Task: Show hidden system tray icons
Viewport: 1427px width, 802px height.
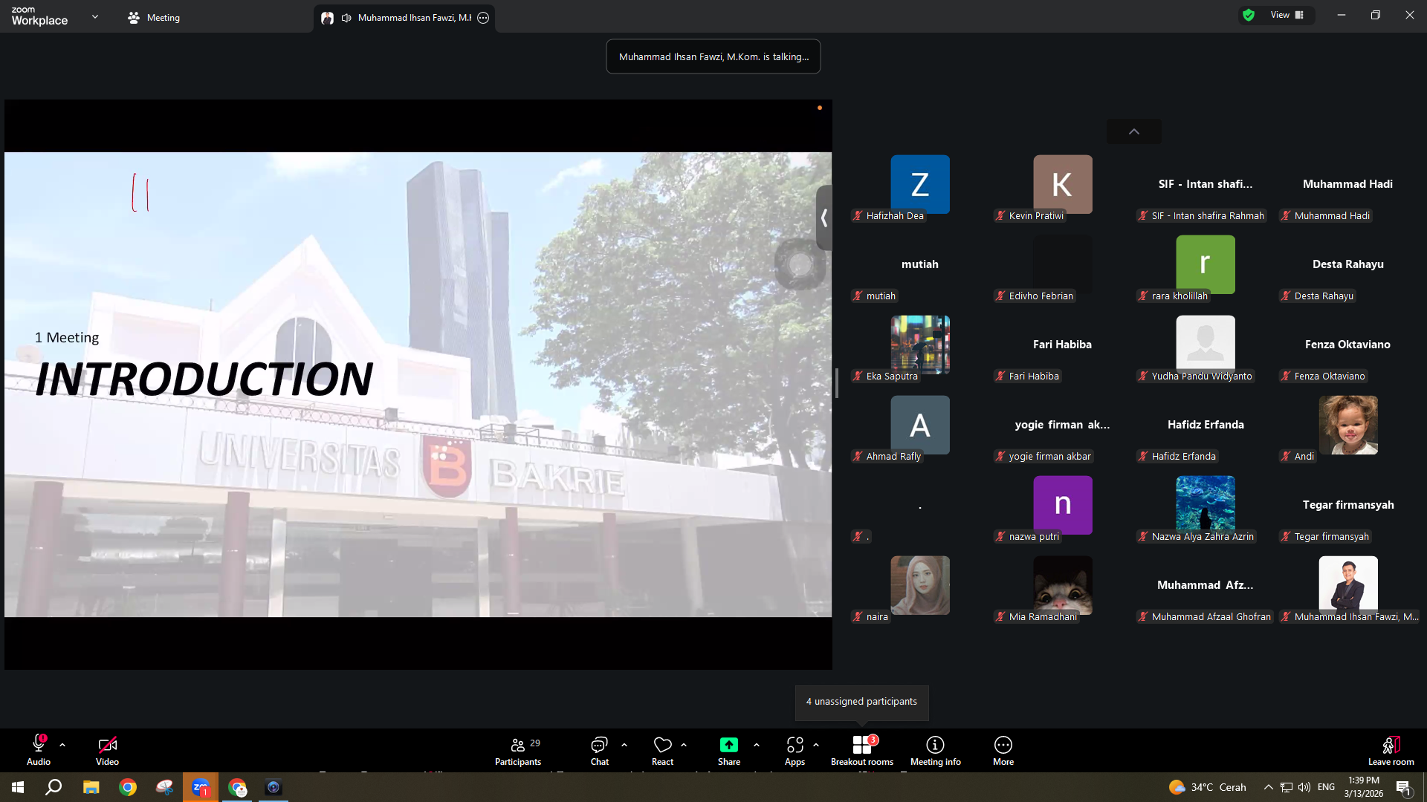Action: point(1268,787)
